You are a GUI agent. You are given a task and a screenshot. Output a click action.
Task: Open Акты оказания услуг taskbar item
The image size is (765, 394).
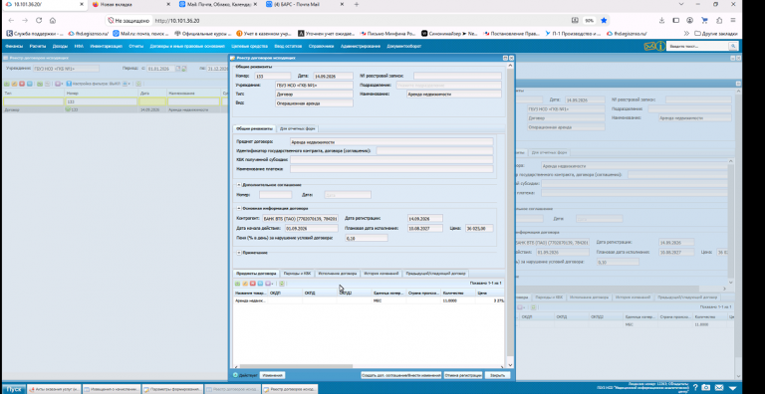[x=54, y=389]
